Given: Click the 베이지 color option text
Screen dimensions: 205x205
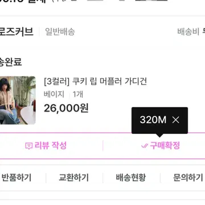Looking at the screenshot, I should click(54, 95).
